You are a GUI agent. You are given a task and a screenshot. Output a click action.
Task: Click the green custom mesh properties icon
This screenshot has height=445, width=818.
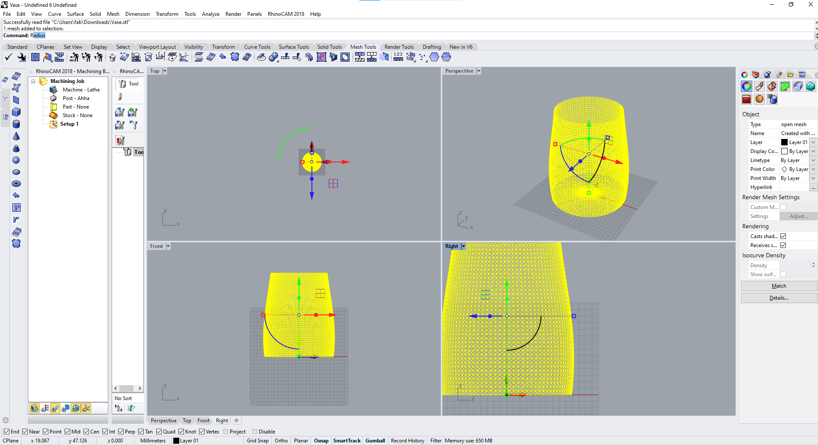tap(785, 87)
